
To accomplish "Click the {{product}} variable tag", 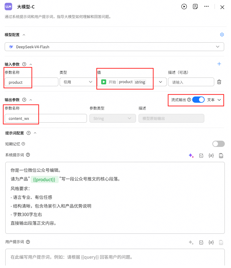I will [44, 180].
